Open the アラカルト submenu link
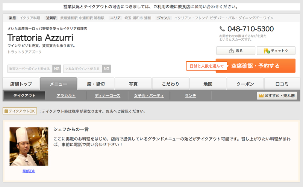The height and width of the screenshot is (187, 303). [x=66, y=95]
